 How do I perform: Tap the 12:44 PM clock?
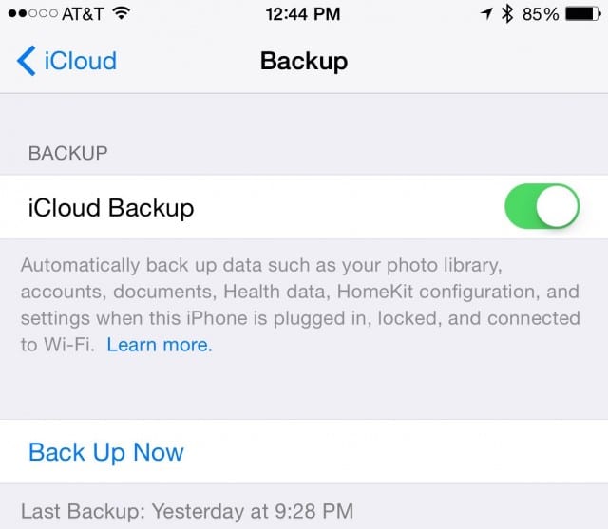tap(303, 14)
